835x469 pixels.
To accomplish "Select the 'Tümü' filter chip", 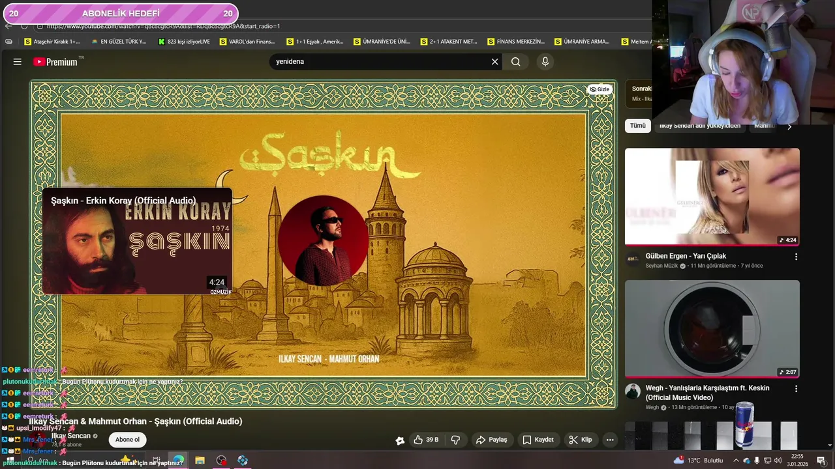I will (x=637, y=126).
